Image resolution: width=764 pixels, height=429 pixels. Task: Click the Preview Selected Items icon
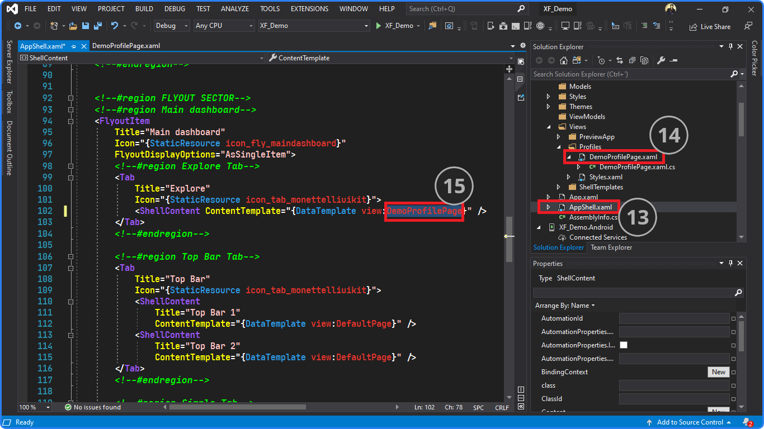pos(673,60)
